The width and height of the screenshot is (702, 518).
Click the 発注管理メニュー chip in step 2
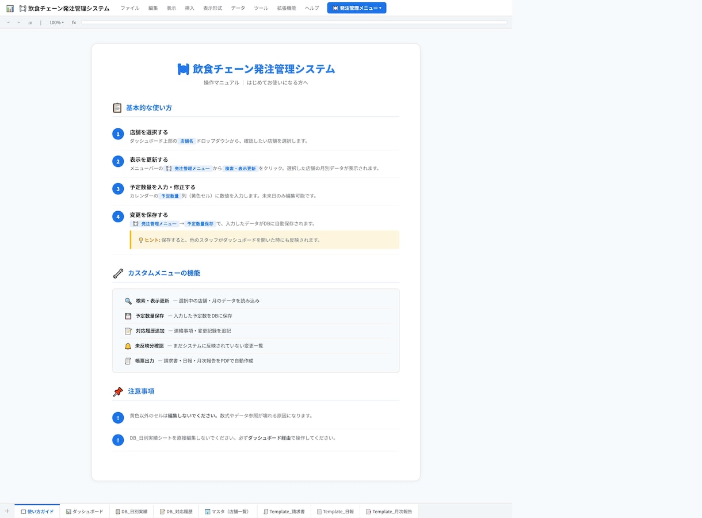click(188, 169)
